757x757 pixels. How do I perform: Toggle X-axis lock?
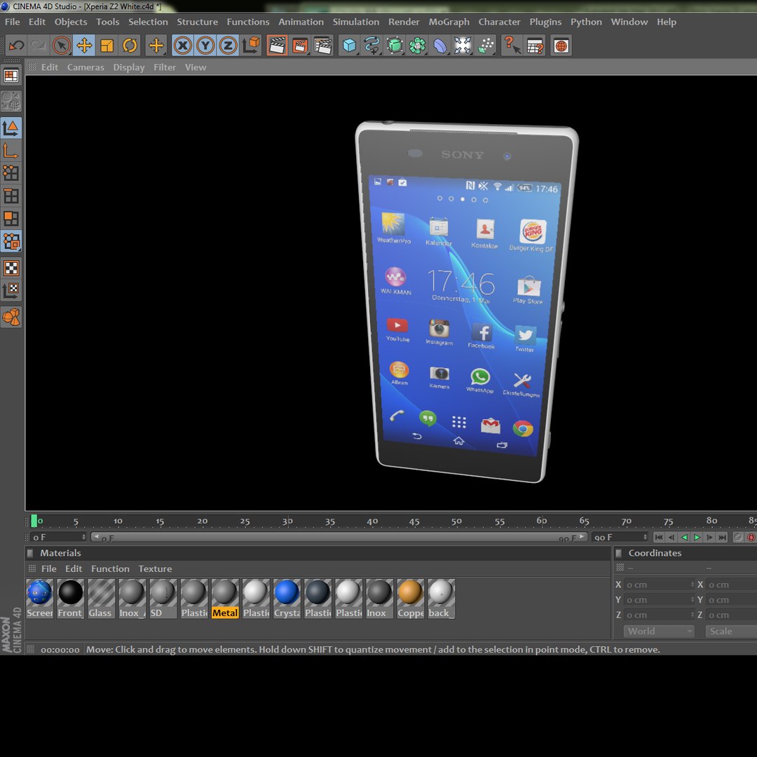[182, 46]
